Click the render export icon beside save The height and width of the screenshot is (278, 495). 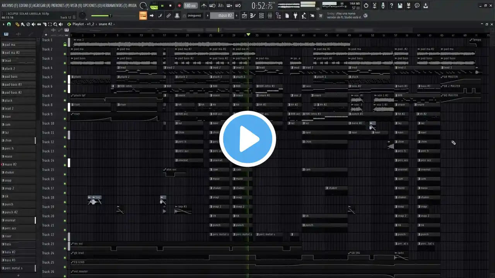point(409,5)
